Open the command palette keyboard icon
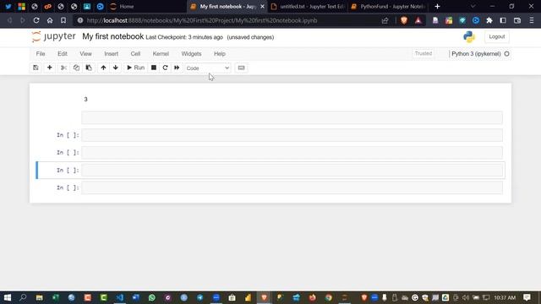Viewport: 541px width, 304px height. [x=241, y=68]
